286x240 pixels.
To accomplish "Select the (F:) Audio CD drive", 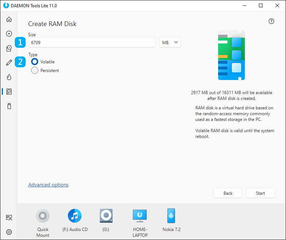I will [75, 216].
